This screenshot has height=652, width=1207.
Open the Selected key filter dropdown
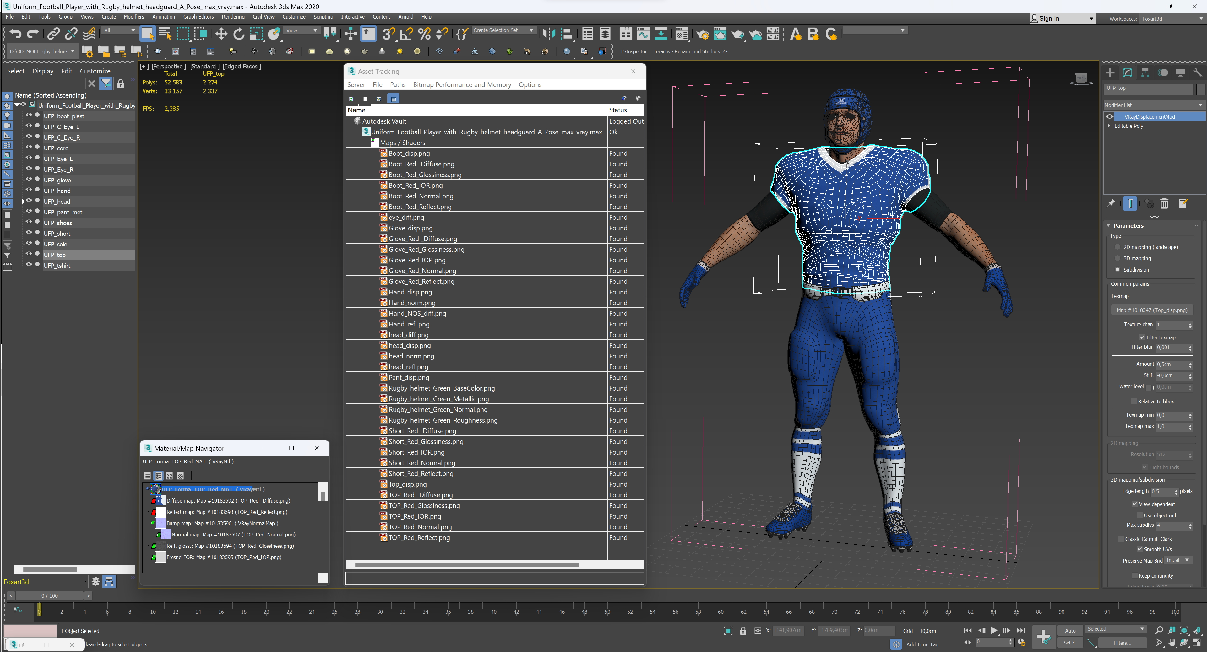[x=1116, y=628]
